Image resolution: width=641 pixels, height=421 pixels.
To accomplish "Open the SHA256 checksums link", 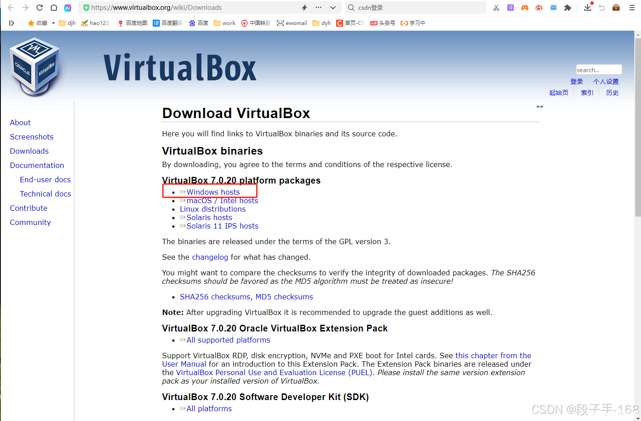I will 215,297.
